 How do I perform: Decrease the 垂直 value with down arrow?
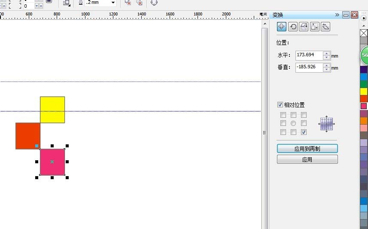pos(326,70)
